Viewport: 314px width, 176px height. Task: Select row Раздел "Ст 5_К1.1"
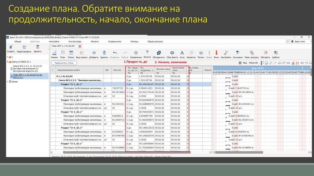(131, 143)
